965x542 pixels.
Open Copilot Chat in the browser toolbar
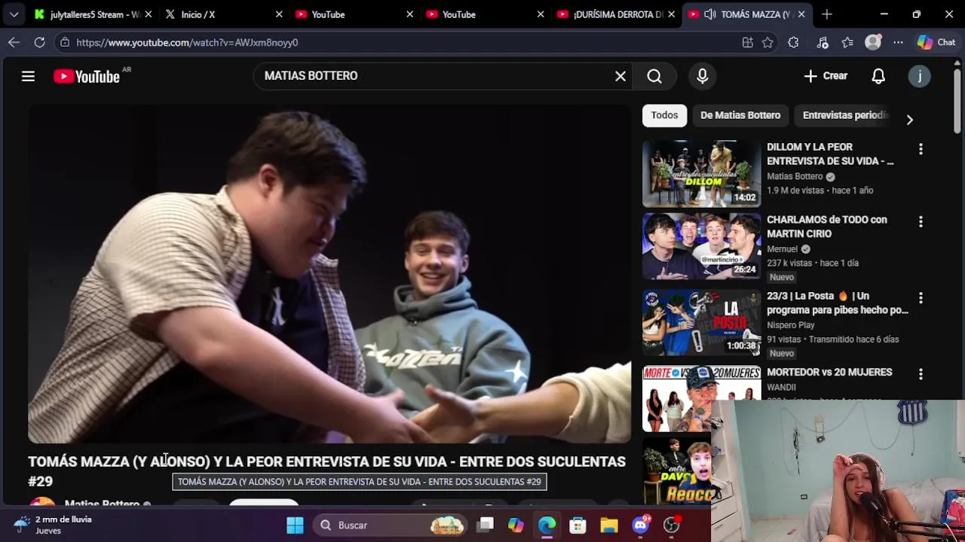click(936, 43)
